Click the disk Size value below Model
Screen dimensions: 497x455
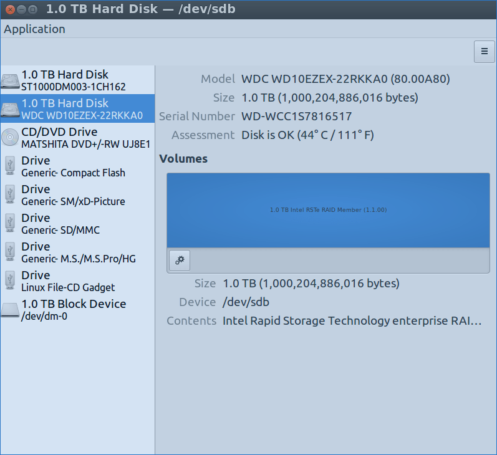coord(330,98)
